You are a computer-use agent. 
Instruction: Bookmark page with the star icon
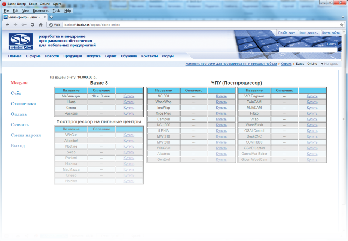click(342, 25)
